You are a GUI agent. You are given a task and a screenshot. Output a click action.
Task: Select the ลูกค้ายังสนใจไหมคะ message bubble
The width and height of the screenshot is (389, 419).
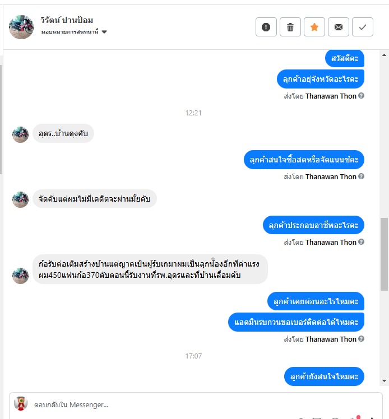324,376
